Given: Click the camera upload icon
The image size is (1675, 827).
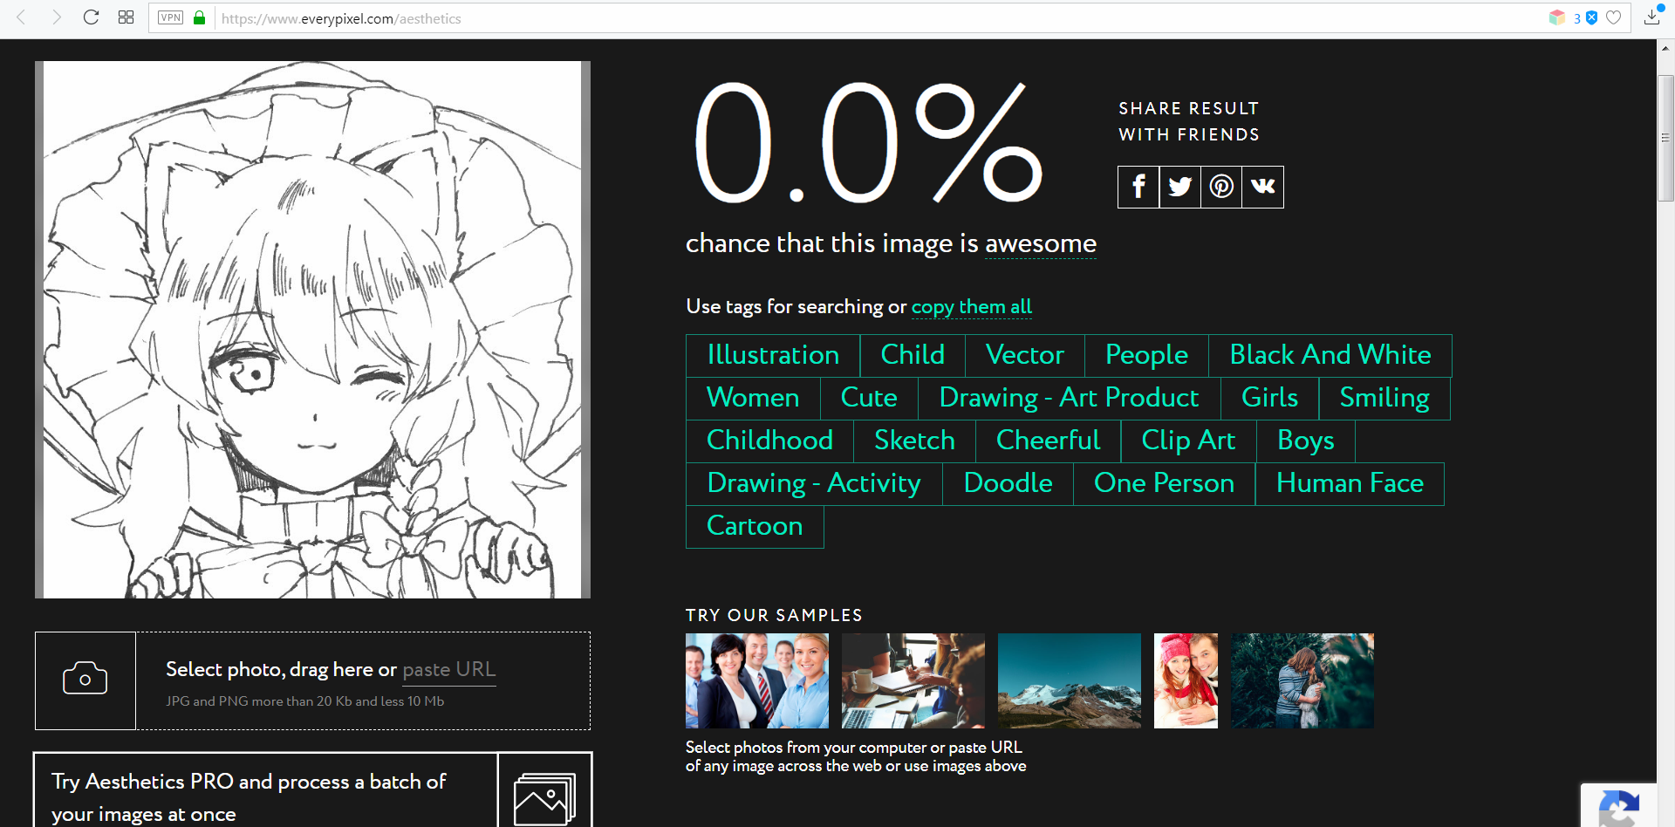Looking at the screenshot, I should [x=85, y=680].
